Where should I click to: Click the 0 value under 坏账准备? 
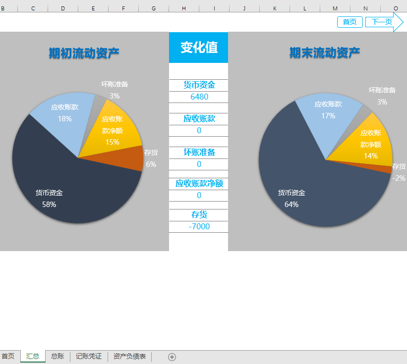click(x=199, y=164)
